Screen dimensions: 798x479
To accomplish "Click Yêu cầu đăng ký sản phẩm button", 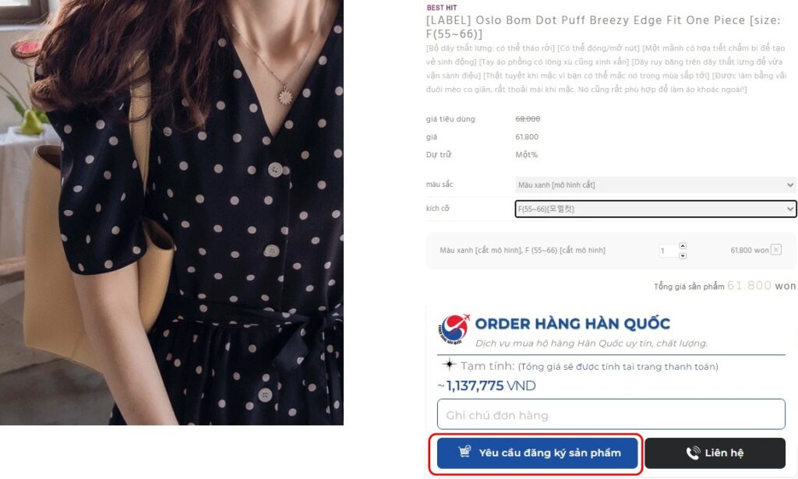I will tap(537, 453).
